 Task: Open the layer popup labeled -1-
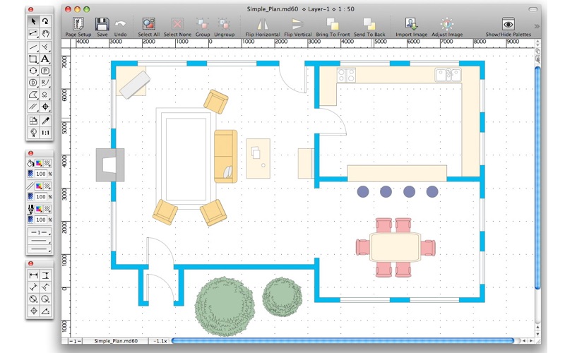tap(75, 341)
